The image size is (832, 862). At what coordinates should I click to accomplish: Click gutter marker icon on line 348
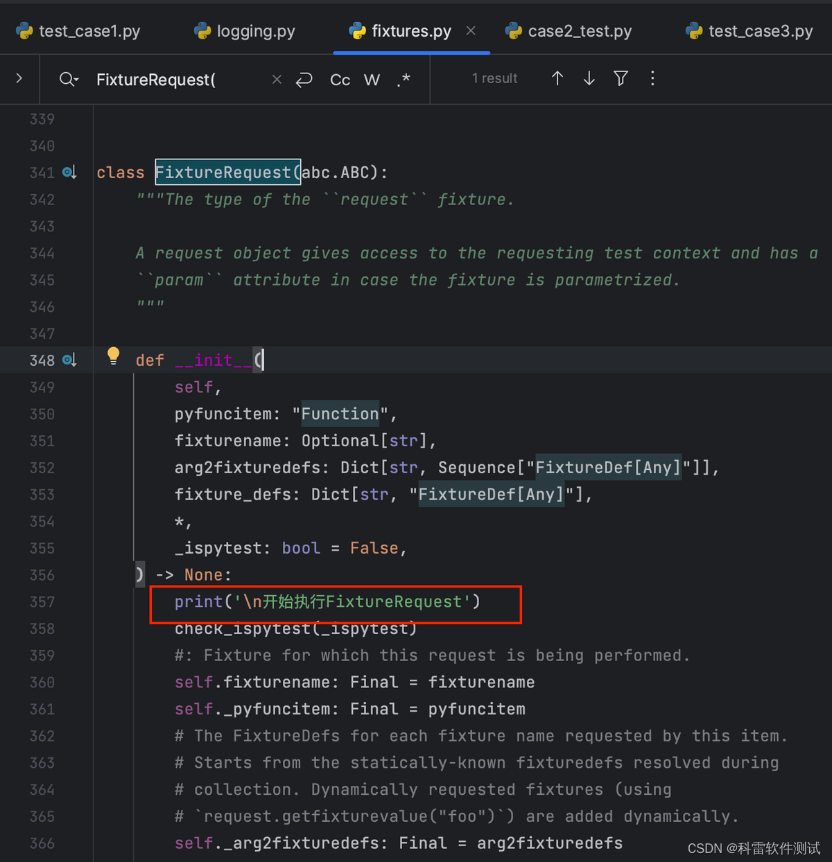69,360
